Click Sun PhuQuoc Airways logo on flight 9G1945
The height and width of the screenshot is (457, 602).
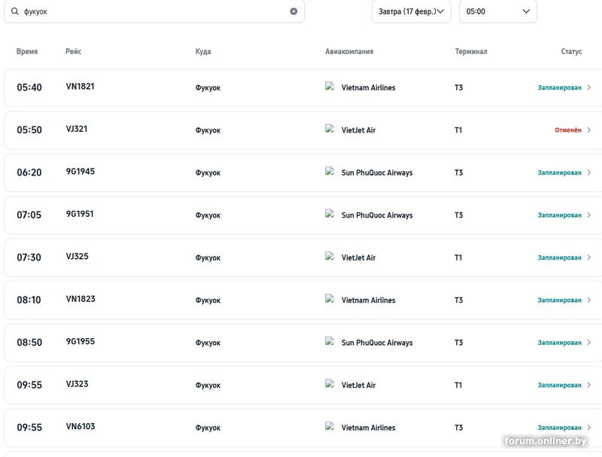[x=330, y=172]
